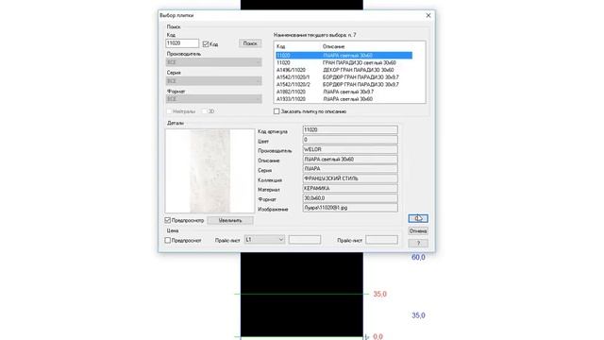
Task: Enable Предпросмотр in the Цена section
Action: (x=168, y=240)
